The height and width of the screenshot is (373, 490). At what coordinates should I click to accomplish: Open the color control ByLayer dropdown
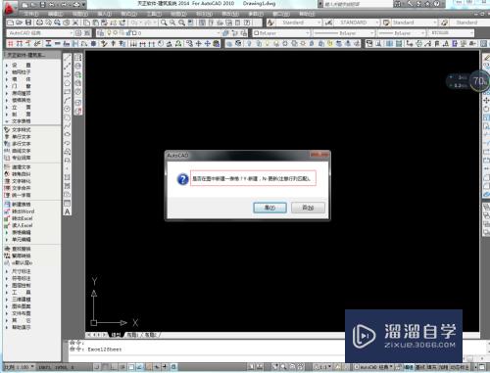pyautogui.click(x=281, y=33)
